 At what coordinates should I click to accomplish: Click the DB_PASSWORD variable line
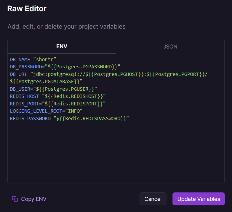click(x=65, y=67)
